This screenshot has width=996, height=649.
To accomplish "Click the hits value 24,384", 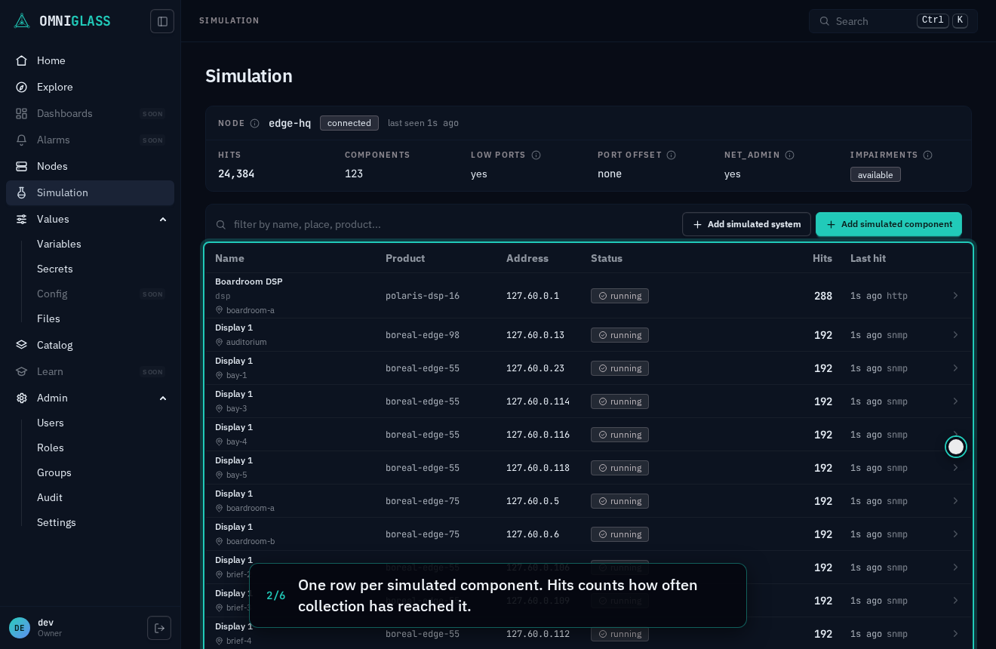I will click(236, 174).
